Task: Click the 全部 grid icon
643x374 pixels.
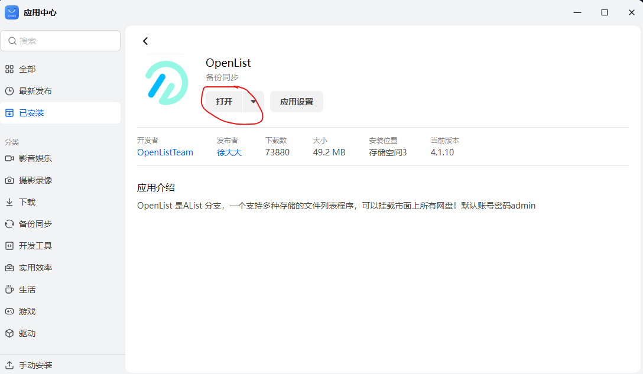Action: tap(9, 69)
